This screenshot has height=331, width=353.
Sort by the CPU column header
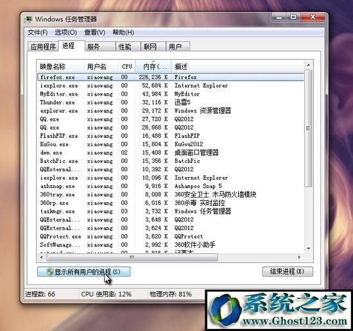[126, 66]
